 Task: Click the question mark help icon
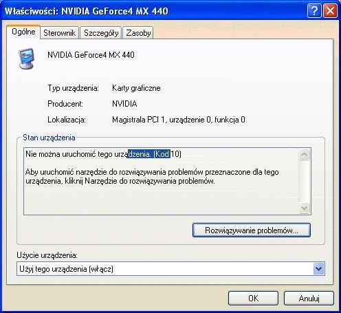(314, 10)
